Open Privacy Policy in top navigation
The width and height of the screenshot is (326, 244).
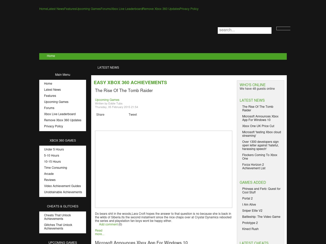pyautogui.click(x=189, y=9)
